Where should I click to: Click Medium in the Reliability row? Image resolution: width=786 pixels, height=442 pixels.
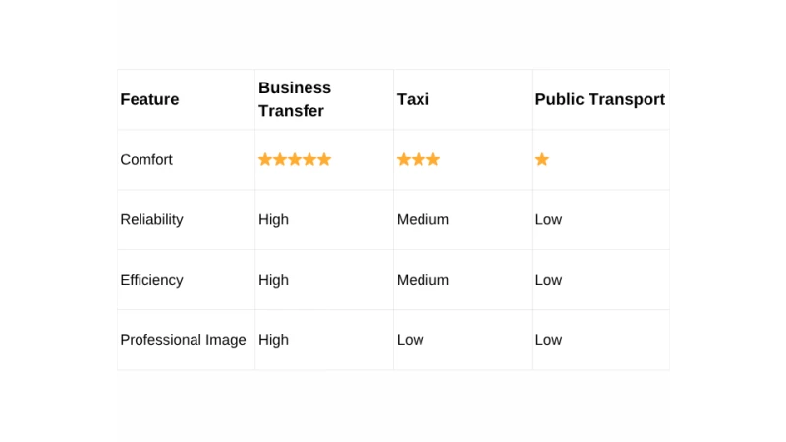coord(422,219)
